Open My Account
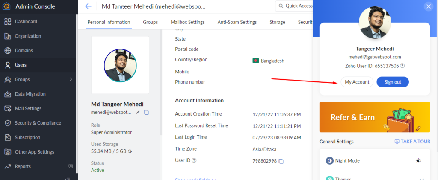This screenshot has height=180, width=438. click(357, 82)
